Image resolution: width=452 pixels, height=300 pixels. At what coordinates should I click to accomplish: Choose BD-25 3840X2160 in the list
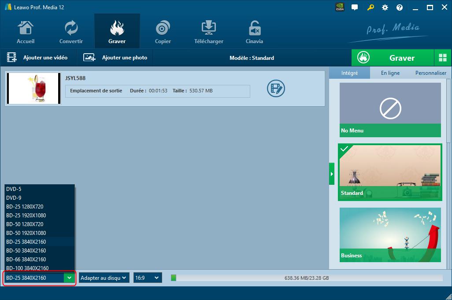(40, 242)
